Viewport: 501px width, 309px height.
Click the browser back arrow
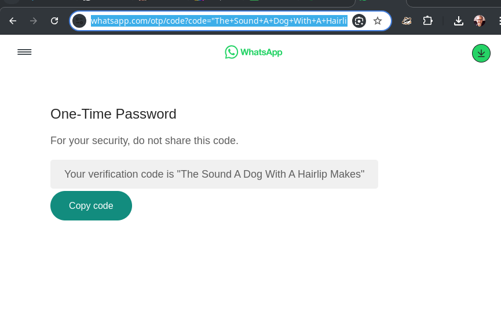pos(13,21)
